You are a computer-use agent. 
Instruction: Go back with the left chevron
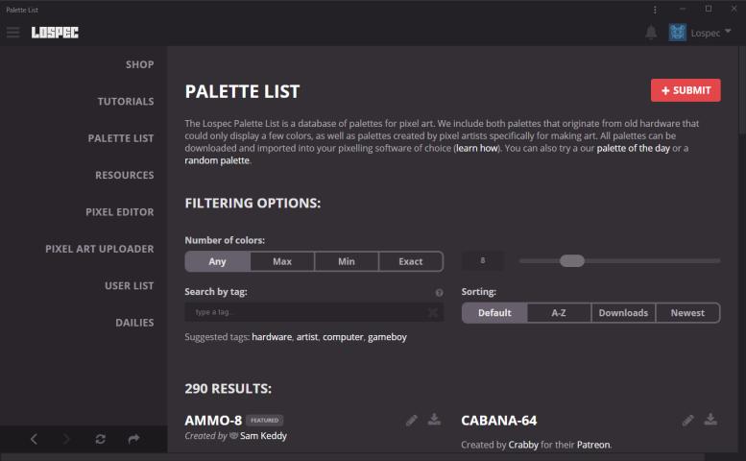point(34,439)
